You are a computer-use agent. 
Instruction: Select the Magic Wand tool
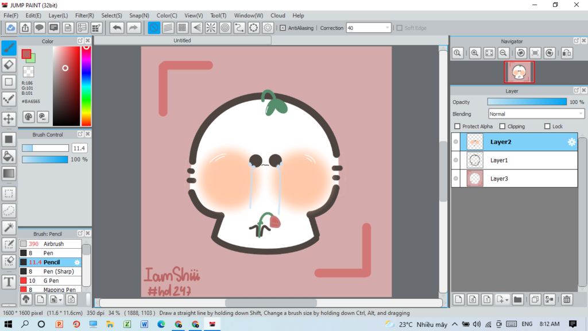click(9, 227)
